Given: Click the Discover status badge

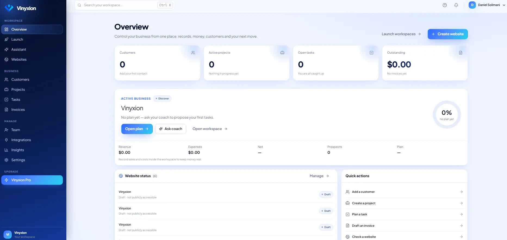Looking at the screenshot, I should click(x=162, y=99).
